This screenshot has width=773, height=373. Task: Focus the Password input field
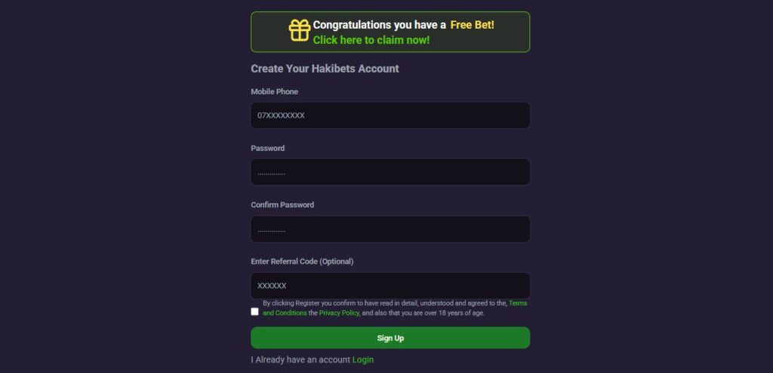(390, 172)
